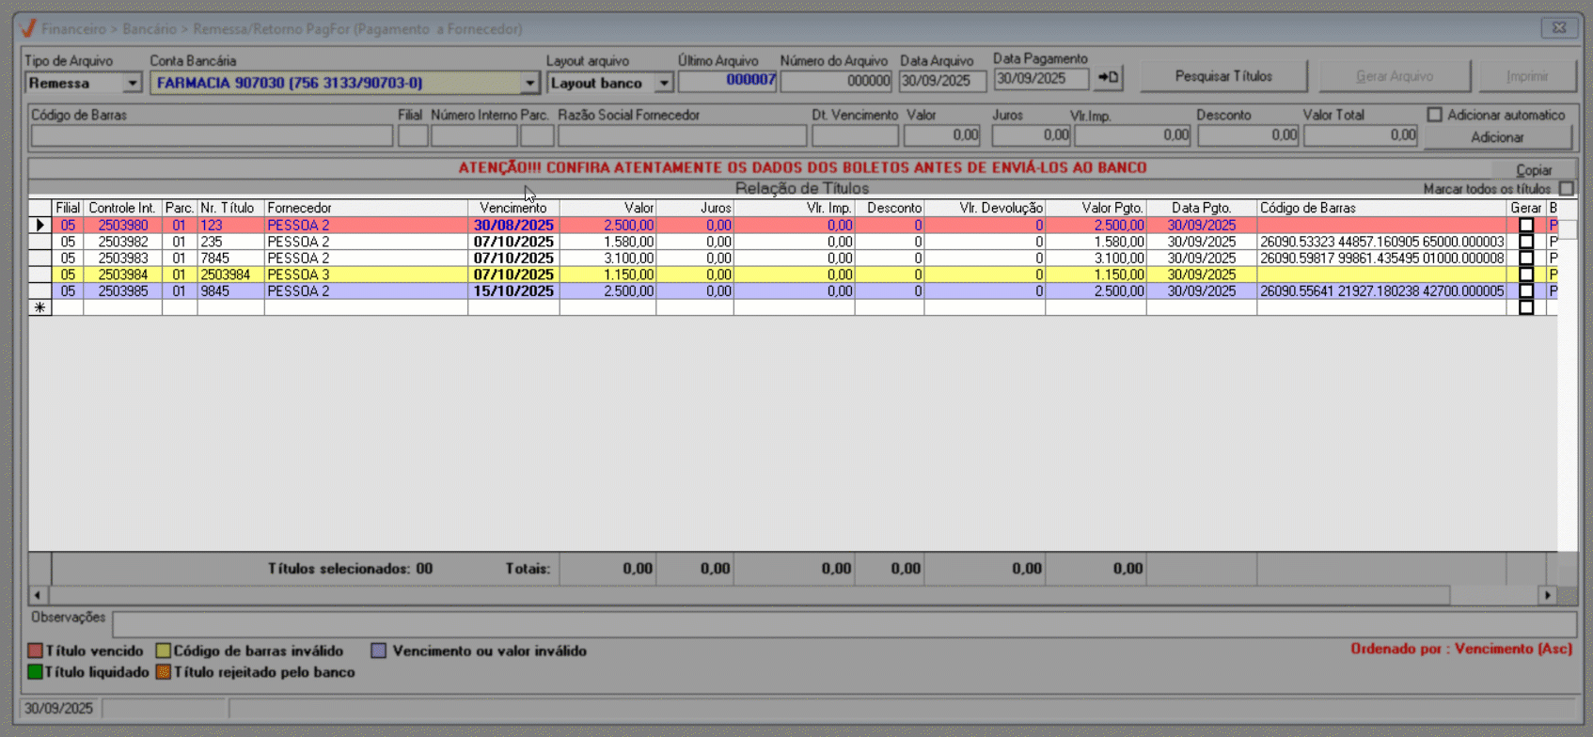The height and width of the screenshot is (737, 1593).
Task: Click the Pesquisar Títulos button
Action: click(x=1222, y=76)
